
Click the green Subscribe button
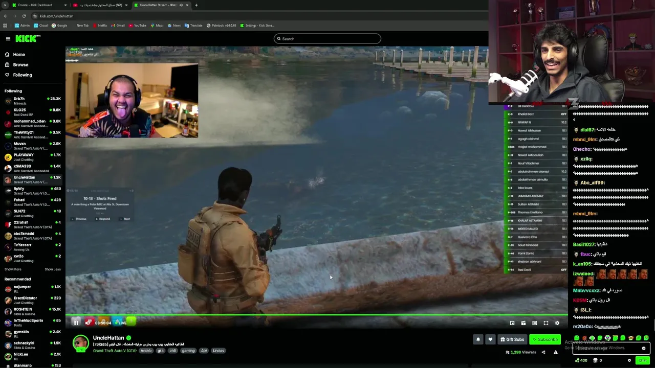click(545, 339)
